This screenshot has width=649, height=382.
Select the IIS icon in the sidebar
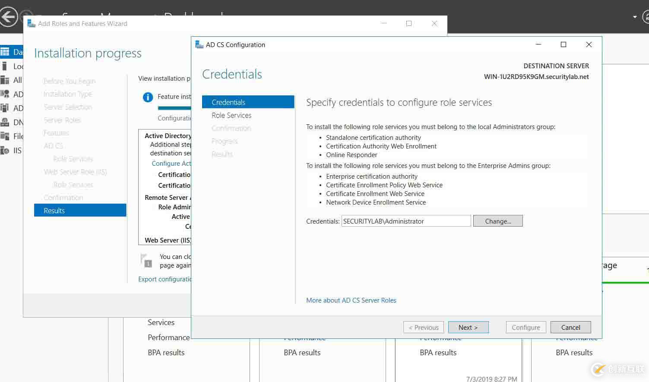5,150
